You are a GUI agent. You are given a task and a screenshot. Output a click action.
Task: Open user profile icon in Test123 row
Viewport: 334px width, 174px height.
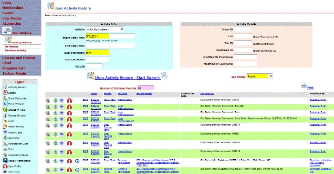pyautogui.click(x=70, y=107)
